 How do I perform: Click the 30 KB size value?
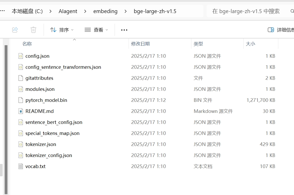tap(269, 111)
